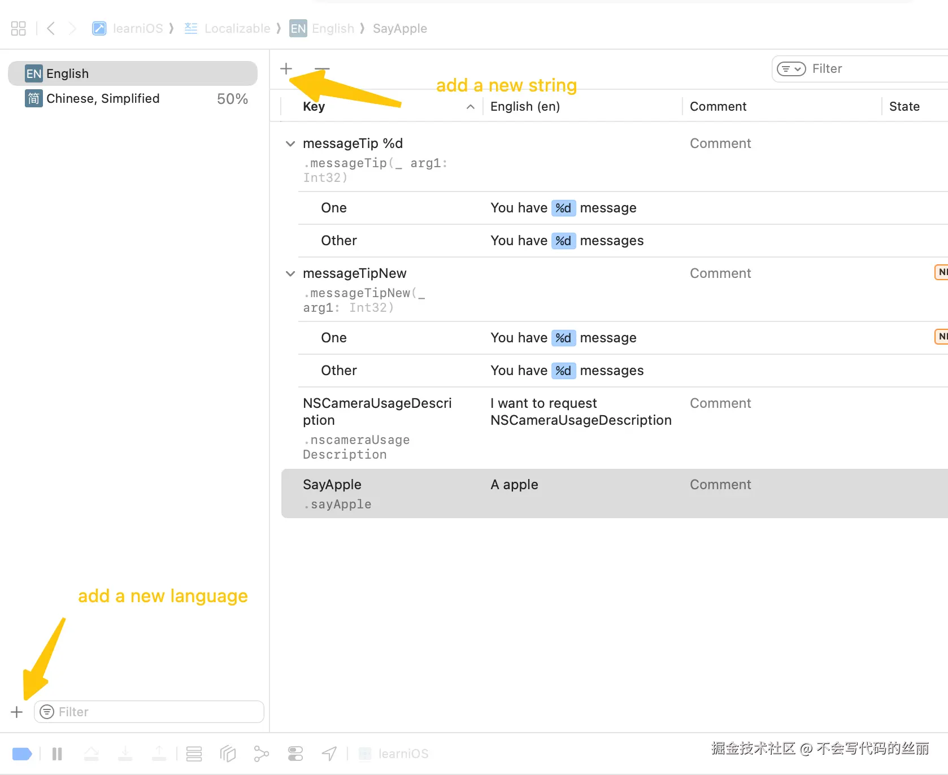Select the NSCameraUsageDescription key
This screenshot has width=948, height=775.
tap(377, 412)
